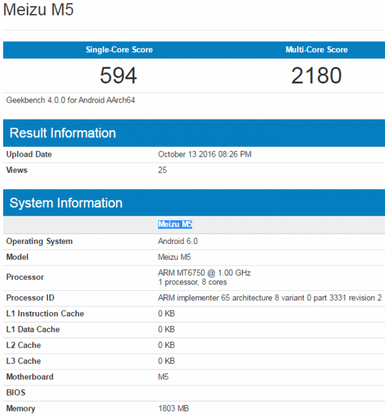The height and width of the screenshot is (418, 385).
Task: Click the highlighted Meizu M5 table heading
Action: 175,225
